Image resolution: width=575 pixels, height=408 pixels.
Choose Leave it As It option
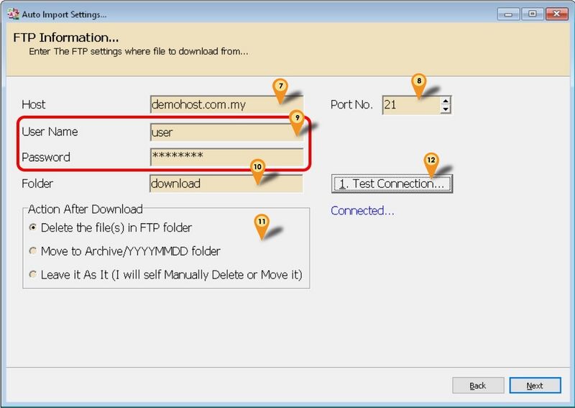32,275
